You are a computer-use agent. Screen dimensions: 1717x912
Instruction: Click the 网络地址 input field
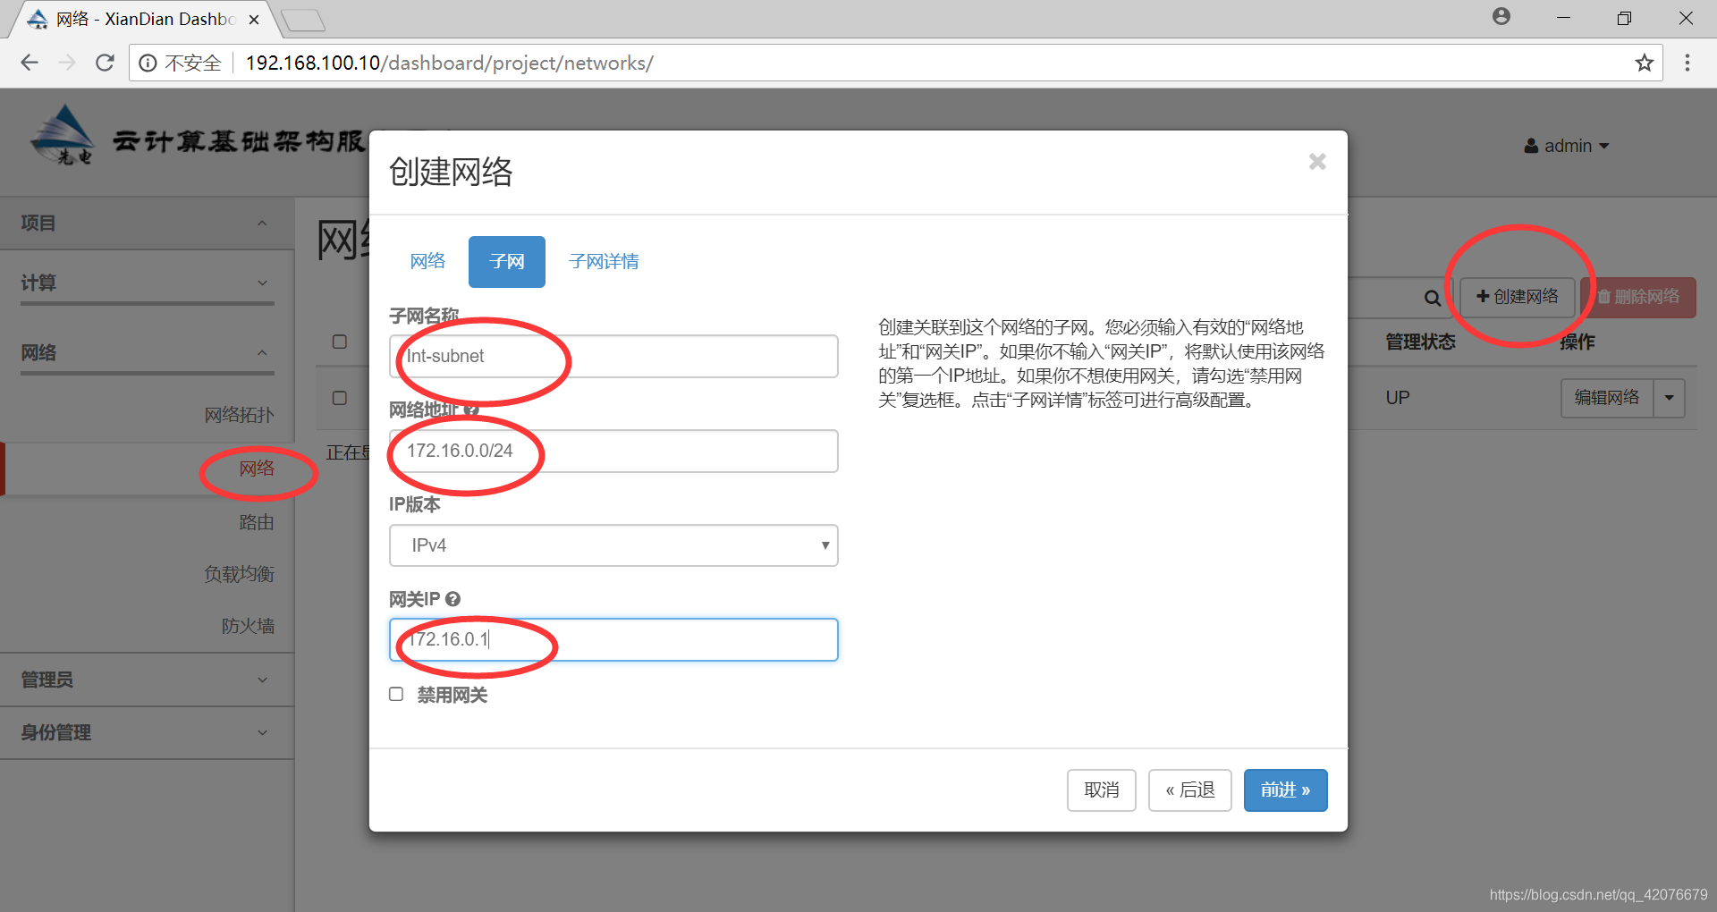(x=613, y=451)
